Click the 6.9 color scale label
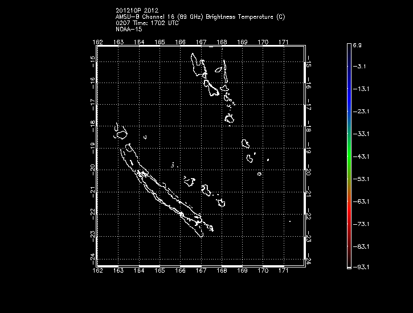 click(357, 45)
